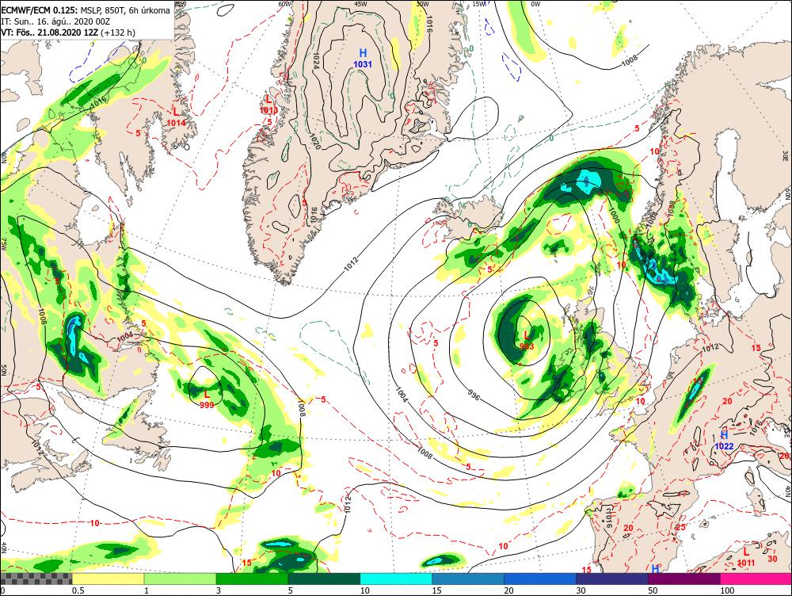The width and height of the screenshot is (792, 596).
Task: Click the 0W longitude label at top
Action: [535, 4]
